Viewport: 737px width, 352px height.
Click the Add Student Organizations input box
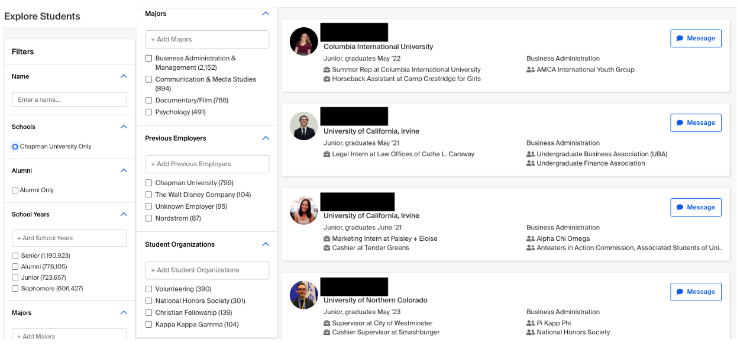(207, 270)
